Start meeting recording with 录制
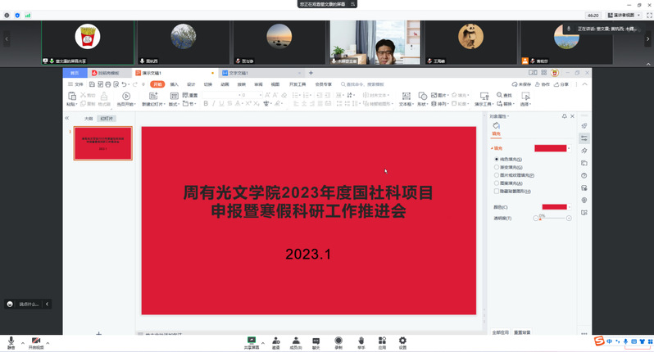The image size is (654, 352). tap(338, 341)
